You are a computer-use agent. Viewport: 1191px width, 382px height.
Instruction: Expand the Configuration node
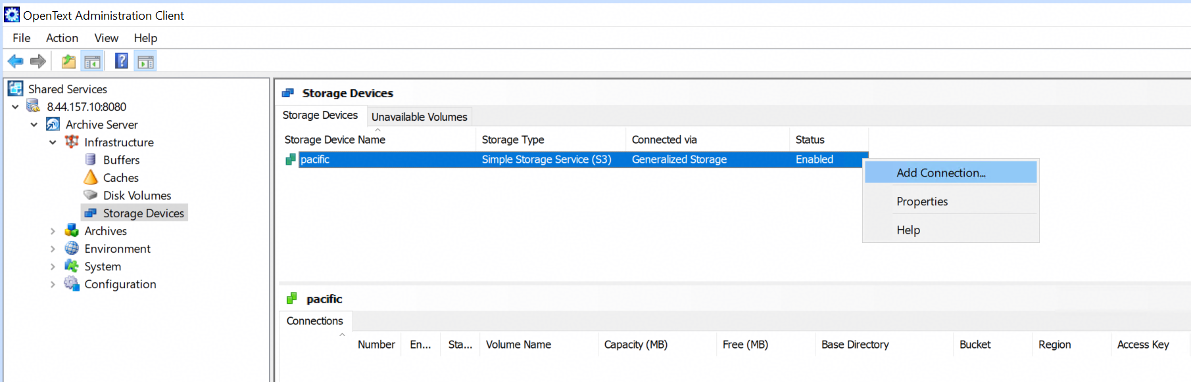tap(53, 284)
